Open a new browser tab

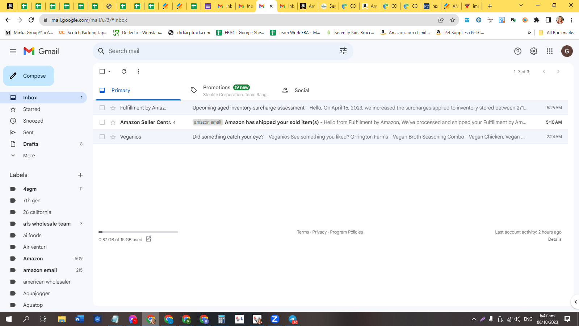490,6
